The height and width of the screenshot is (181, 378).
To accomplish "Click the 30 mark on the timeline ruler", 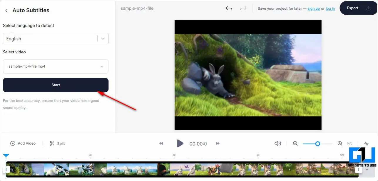I will 90,155.
